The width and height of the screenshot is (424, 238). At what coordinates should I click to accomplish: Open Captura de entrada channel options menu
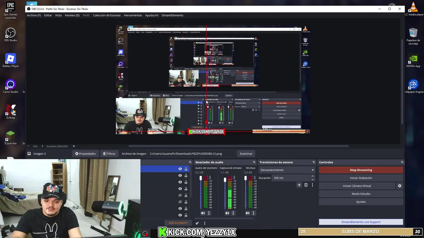pyautogui.click(x=233, y=213)
